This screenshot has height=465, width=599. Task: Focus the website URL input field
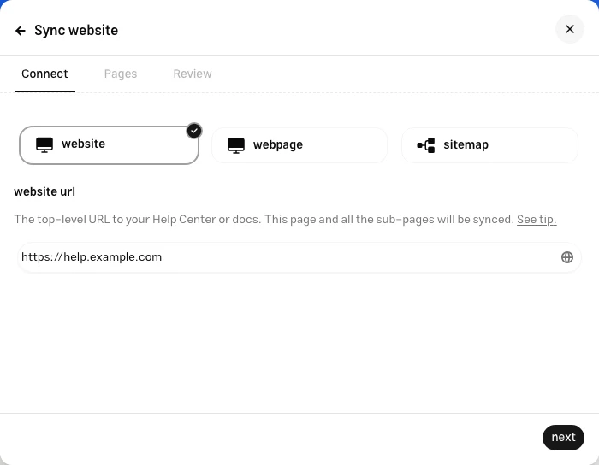[x=299, y=257]
